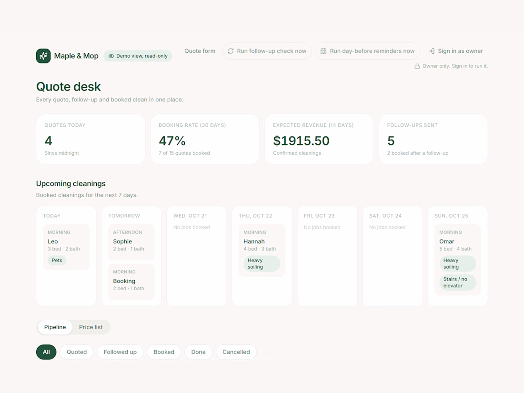Click the Maple & Mop sparkle logo icon

click(43, 56)
